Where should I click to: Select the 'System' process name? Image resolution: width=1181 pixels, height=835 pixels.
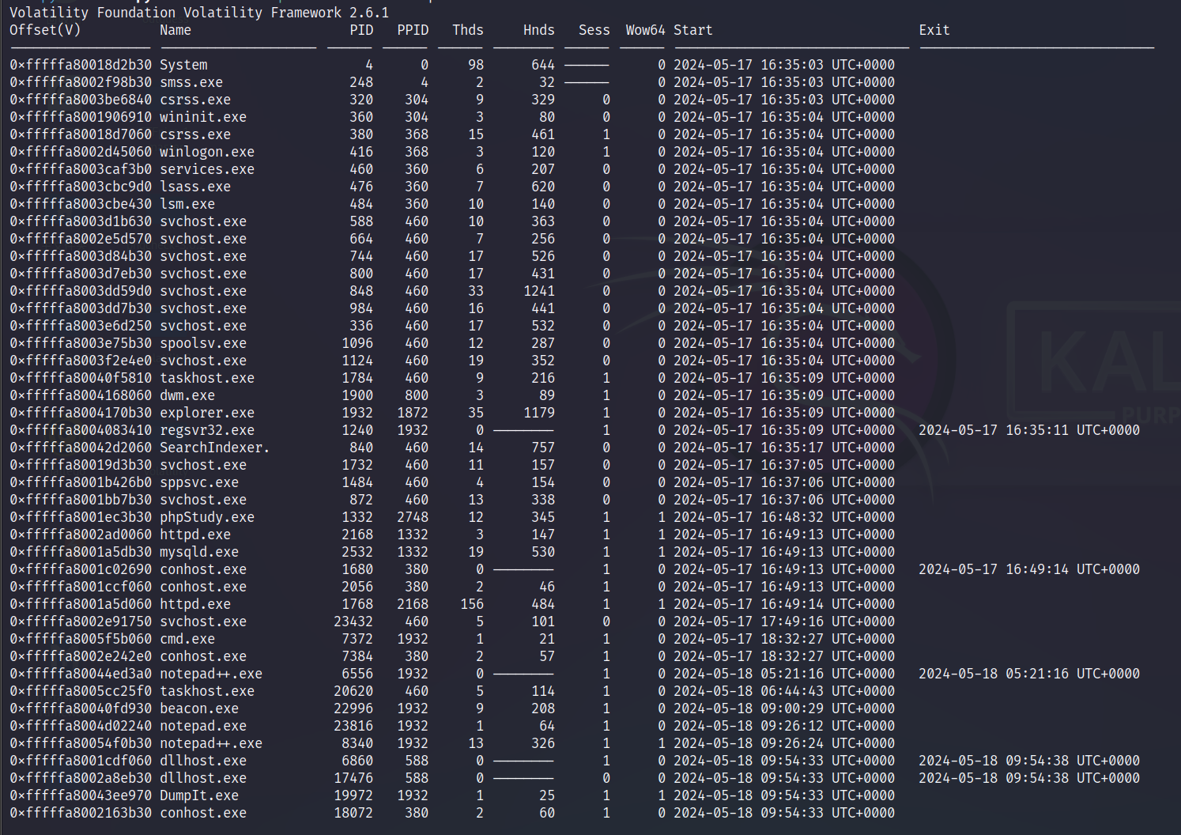183,65
